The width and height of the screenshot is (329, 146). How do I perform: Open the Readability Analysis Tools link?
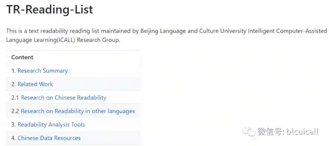tap(51, 124)
